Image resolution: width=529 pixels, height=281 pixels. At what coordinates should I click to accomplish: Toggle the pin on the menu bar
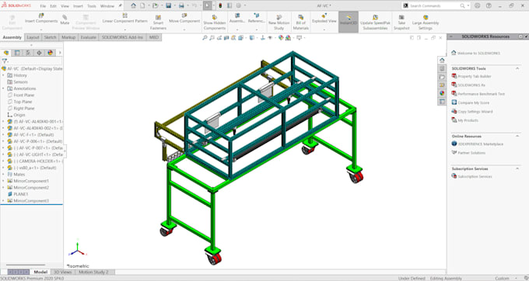tap(120, 5)
